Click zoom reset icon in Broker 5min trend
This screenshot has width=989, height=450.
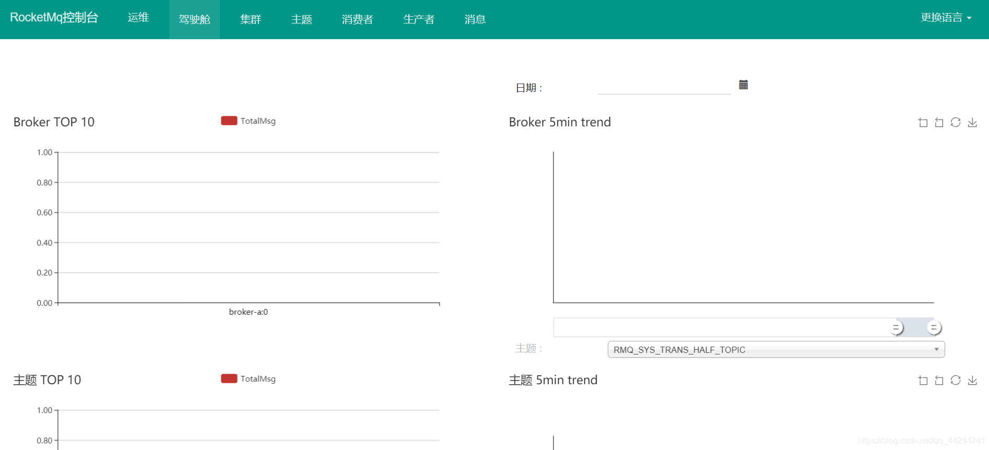click(939, 122)
